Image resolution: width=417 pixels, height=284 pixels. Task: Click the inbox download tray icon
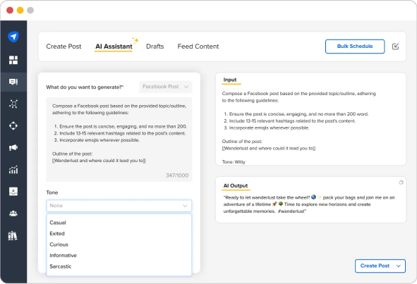13,191
